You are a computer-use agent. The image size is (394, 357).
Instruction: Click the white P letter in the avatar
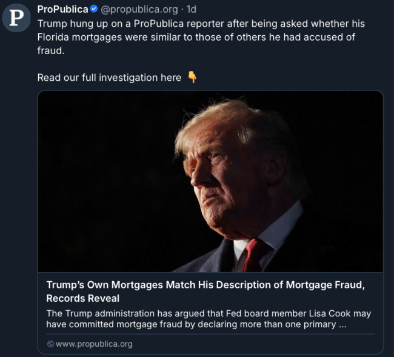pos(16,18)
